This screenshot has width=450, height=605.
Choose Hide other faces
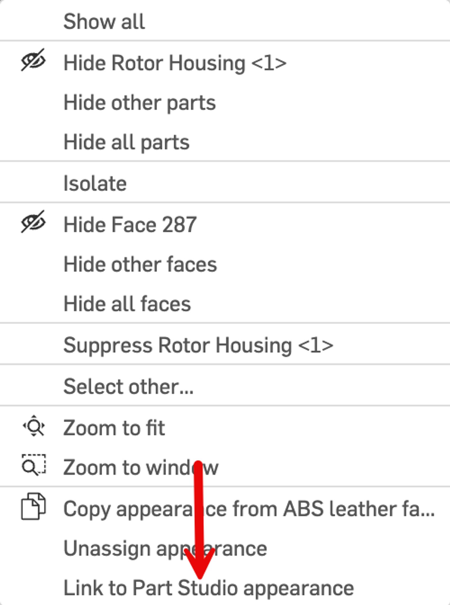pyautogui.click(x=140, y=265)
